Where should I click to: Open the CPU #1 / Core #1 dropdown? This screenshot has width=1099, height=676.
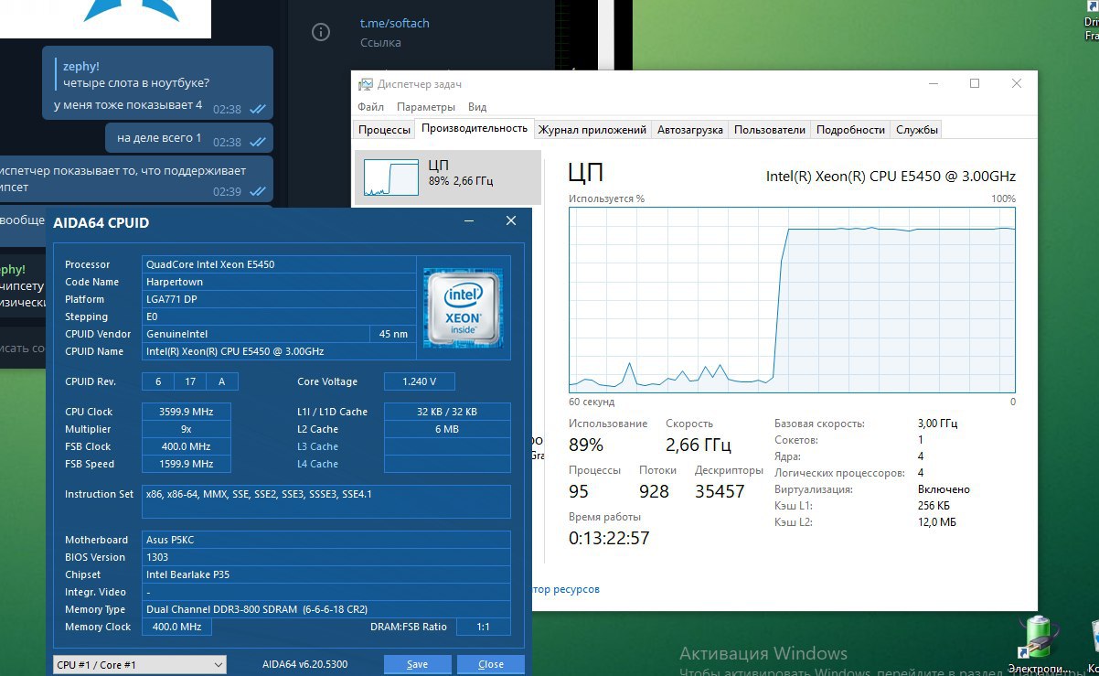139,664
